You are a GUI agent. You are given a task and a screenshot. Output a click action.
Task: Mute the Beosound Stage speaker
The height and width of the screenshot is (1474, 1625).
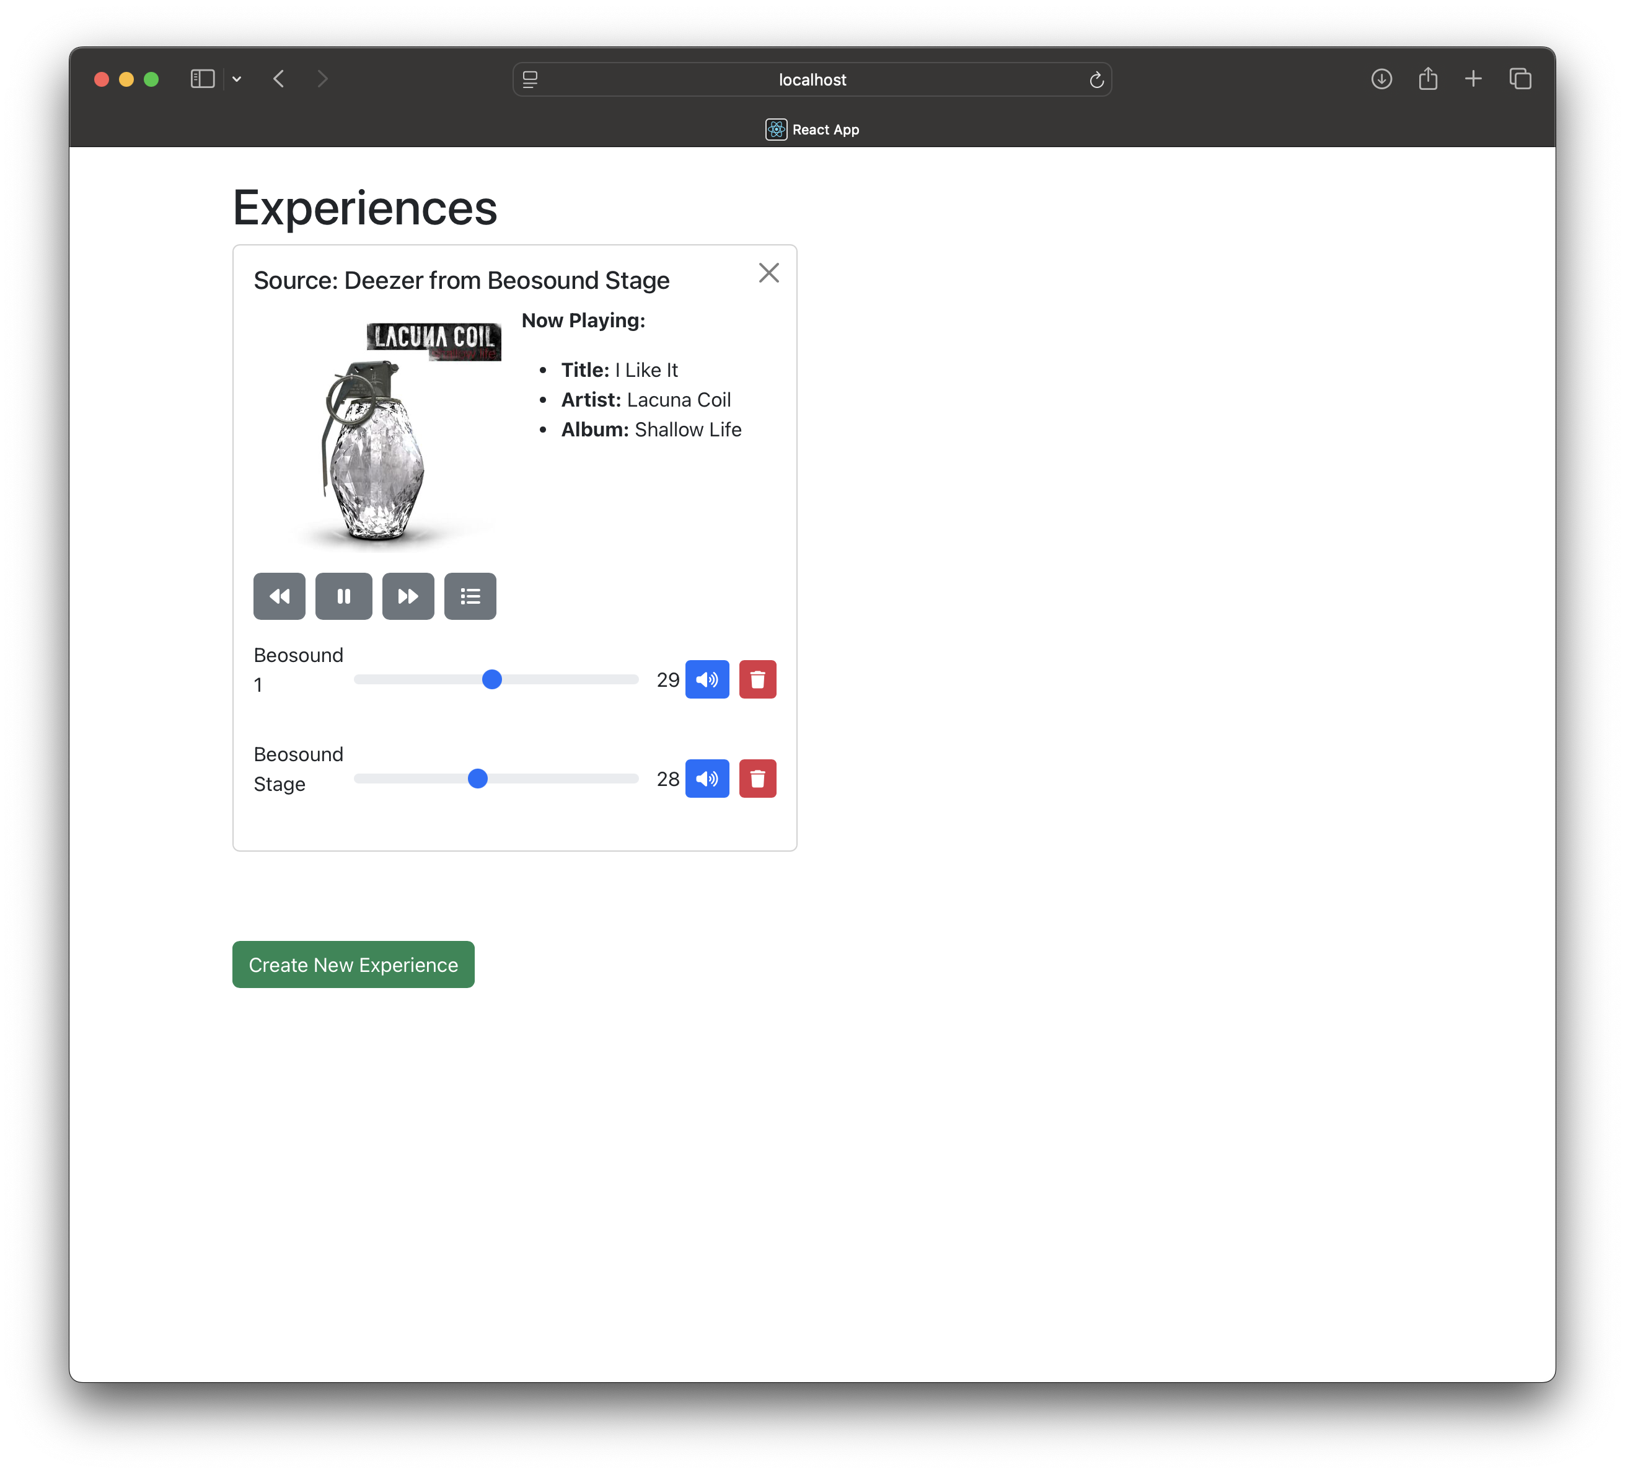(707, 778)
